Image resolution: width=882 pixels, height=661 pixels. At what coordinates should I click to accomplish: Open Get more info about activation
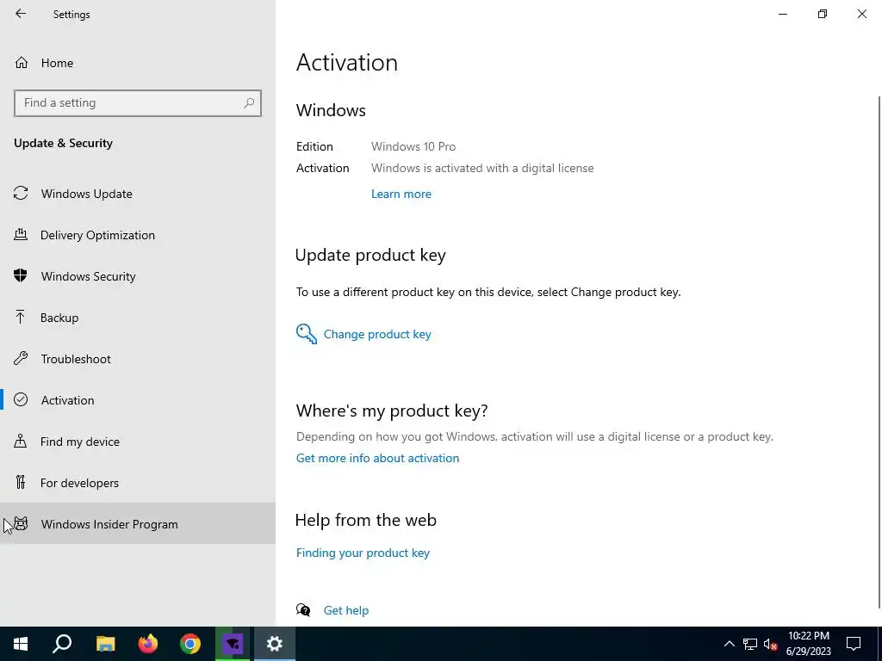coord(377,458)
